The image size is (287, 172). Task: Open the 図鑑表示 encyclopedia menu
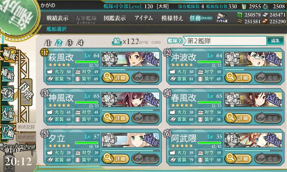click(114, 18)
